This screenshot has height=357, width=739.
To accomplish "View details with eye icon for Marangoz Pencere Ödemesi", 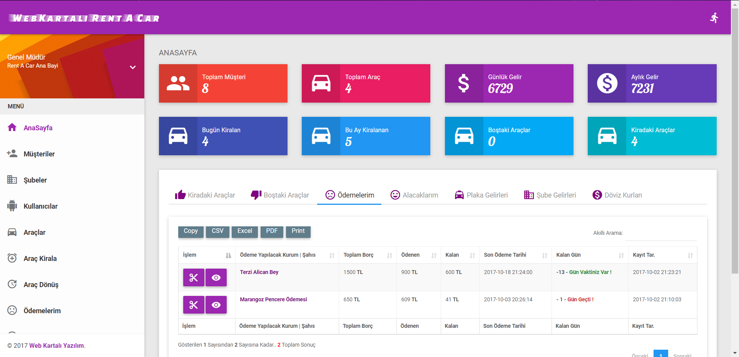I will pos(216,305).
